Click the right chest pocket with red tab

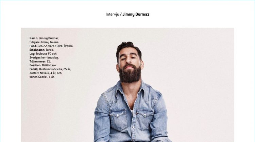click(x=144, y=119)
